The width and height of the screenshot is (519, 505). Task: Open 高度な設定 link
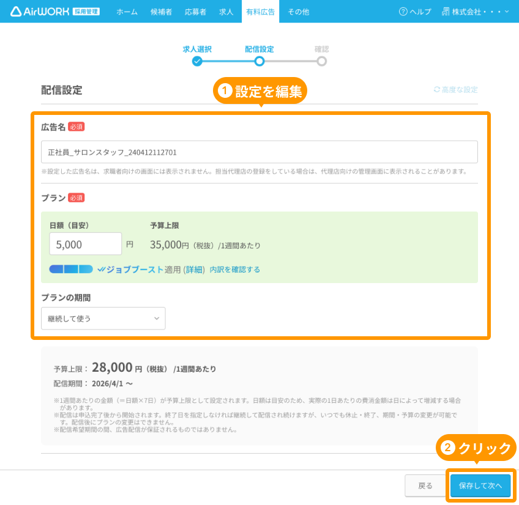(x=460, y=90)
